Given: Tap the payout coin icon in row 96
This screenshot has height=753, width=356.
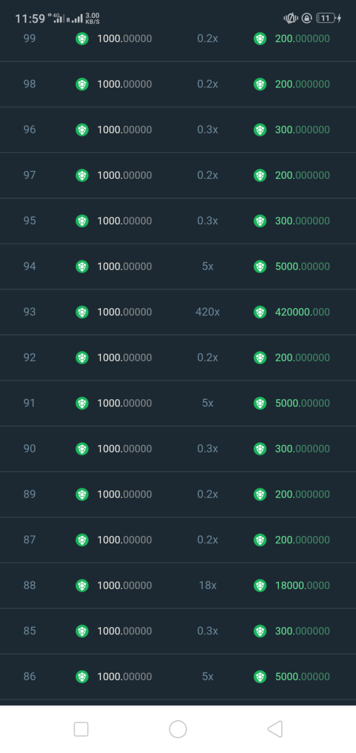Looking at the screenshot, I should (259, 129).
